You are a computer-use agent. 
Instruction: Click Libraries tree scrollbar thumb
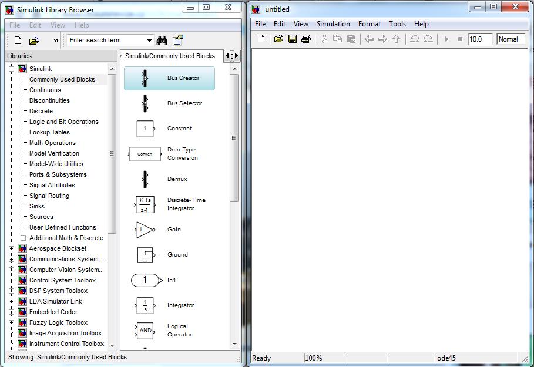[x=112, y=154]
